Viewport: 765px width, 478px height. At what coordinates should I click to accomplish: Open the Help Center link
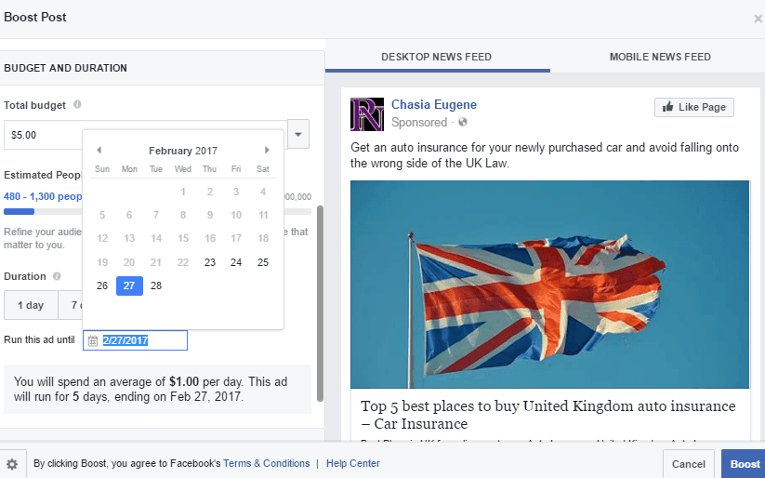coord(352,463)
